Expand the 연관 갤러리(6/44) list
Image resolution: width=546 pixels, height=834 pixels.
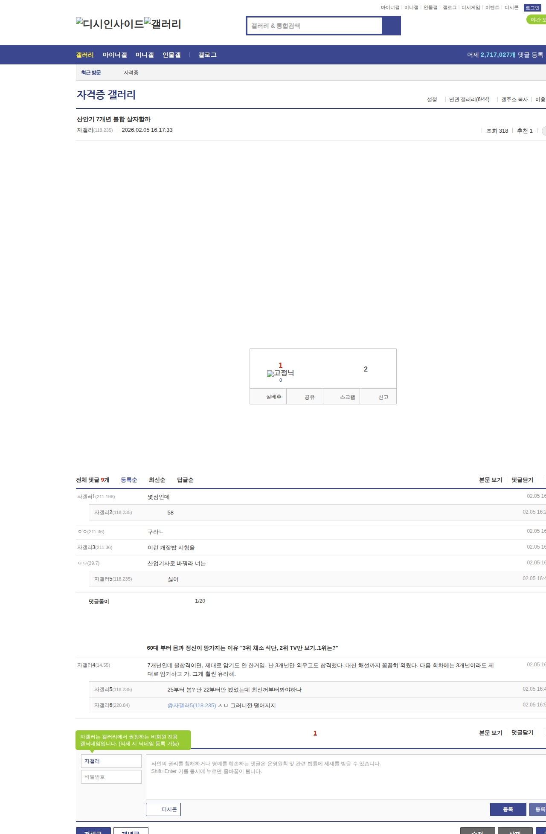469,99
